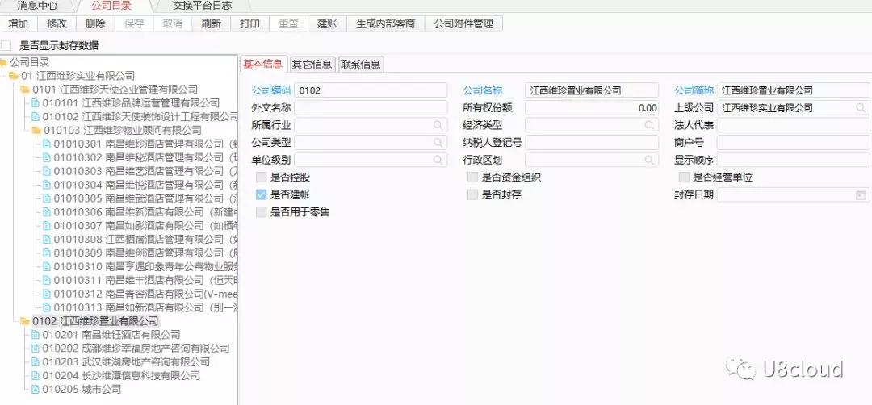
Task: Toggle 是否经营单位 checkbox
Action: coord(684,177)
